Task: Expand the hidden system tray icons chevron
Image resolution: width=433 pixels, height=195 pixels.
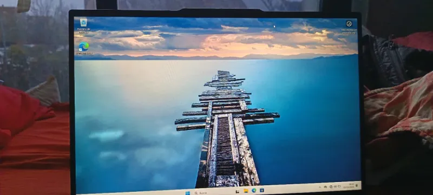Action: click(x=320, y=187)
